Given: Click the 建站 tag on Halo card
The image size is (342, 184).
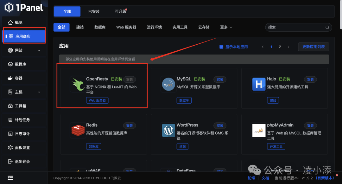Looking at the screenshot, I should [273, 100].
